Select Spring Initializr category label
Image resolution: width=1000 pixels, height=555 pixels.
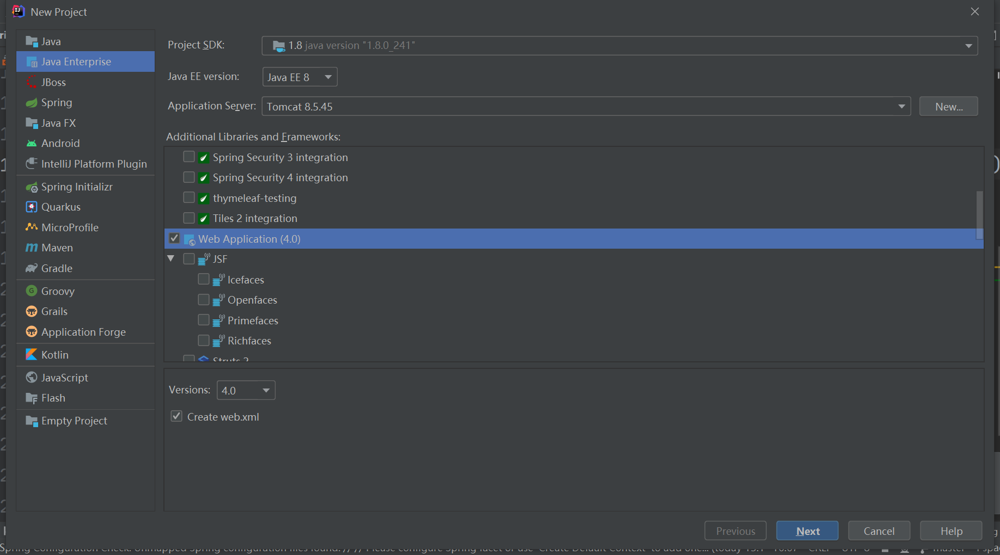pyautogui.click(x=77, y=187)
